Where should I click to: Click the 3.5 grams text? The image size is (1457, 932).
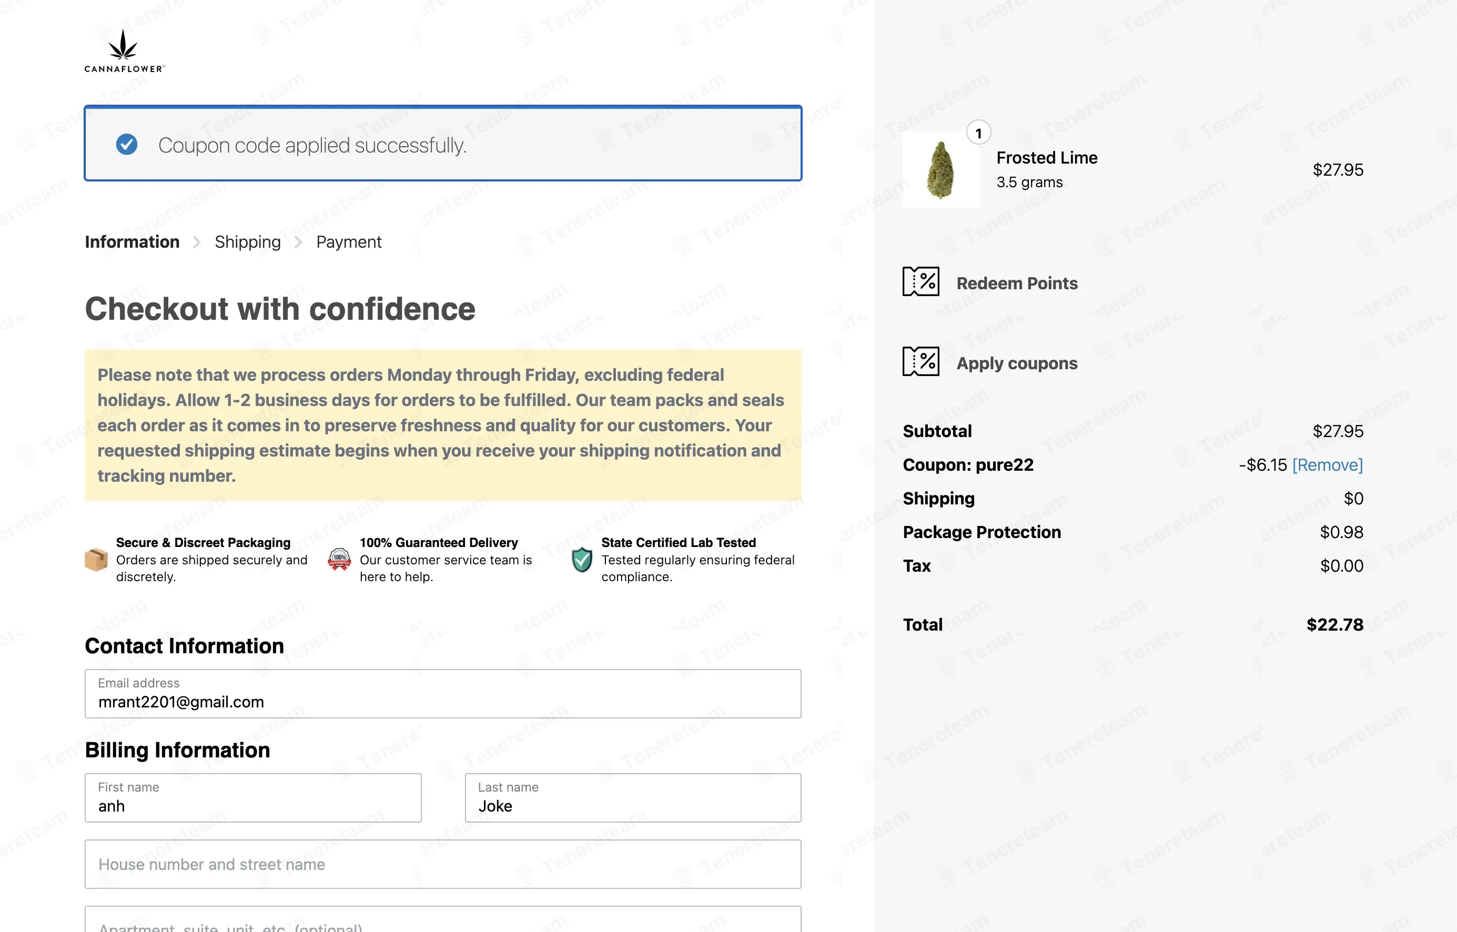click(1029, 182)
